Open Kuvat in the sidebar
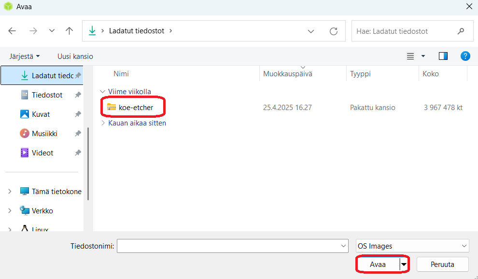 [x=41, y=114]
